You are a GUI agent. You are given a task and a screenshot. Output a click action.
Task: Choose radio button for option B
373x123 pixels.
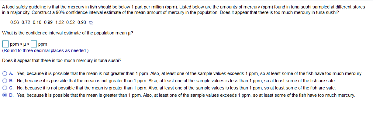tap(5, 81)
